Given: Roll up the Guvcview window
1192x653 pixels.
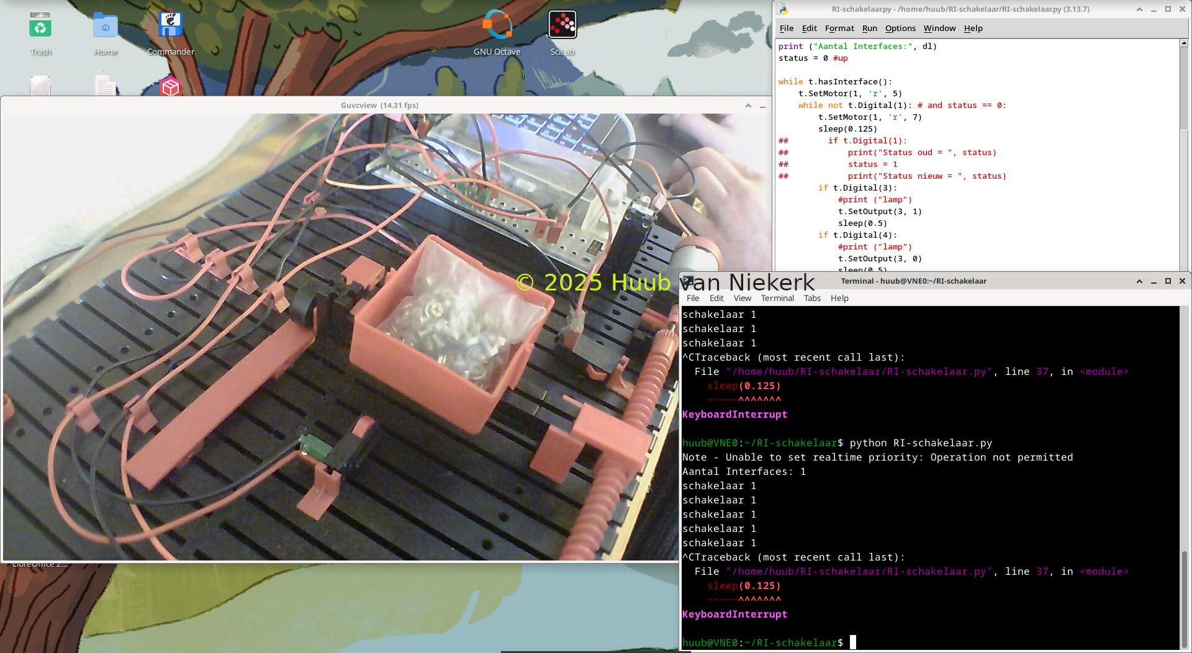Looking at the screenshot, I should click(x=748, y=106).
